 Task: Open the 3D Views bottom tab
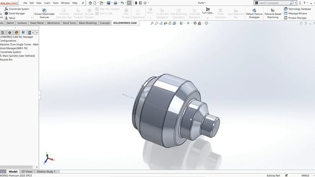[x=27, y=172]
